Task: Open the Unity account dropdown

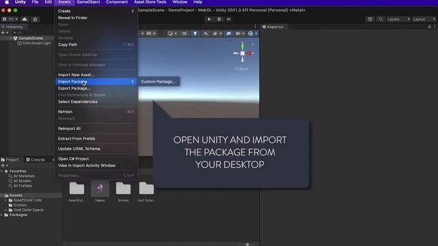Action: pyautogui.click(x=10, y=19)
